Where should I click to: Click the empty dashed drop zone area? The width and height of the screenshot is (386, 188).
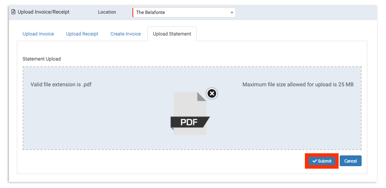(90, 122)
